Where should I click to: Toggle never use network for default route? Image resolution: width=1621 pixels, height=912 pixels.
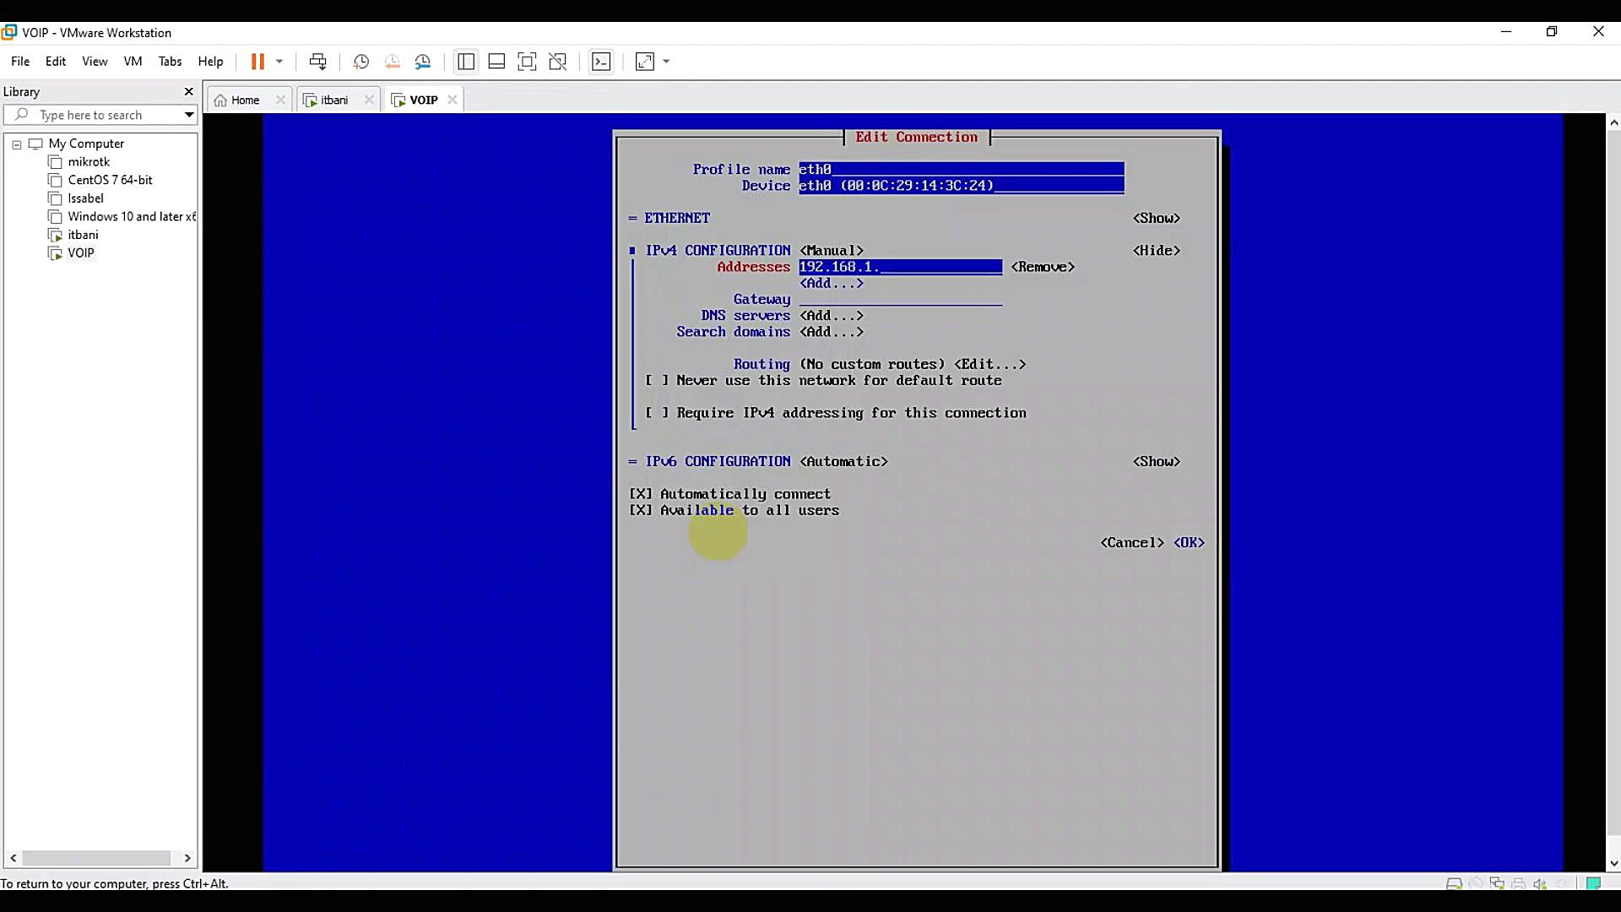pyautogui.click(x=657, y=380)
